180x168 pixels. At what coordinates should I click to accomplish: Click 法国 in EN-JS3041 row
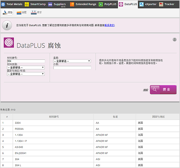pos(140,153)
